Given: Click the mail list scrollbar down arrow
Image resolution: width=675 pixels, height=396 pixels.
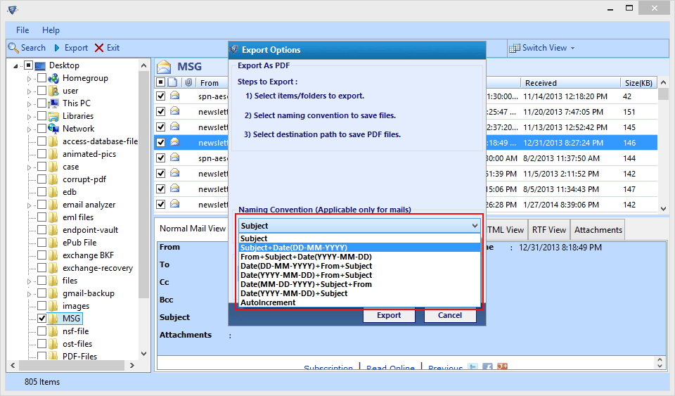Looking at the screenshot, I should (663, 208).
